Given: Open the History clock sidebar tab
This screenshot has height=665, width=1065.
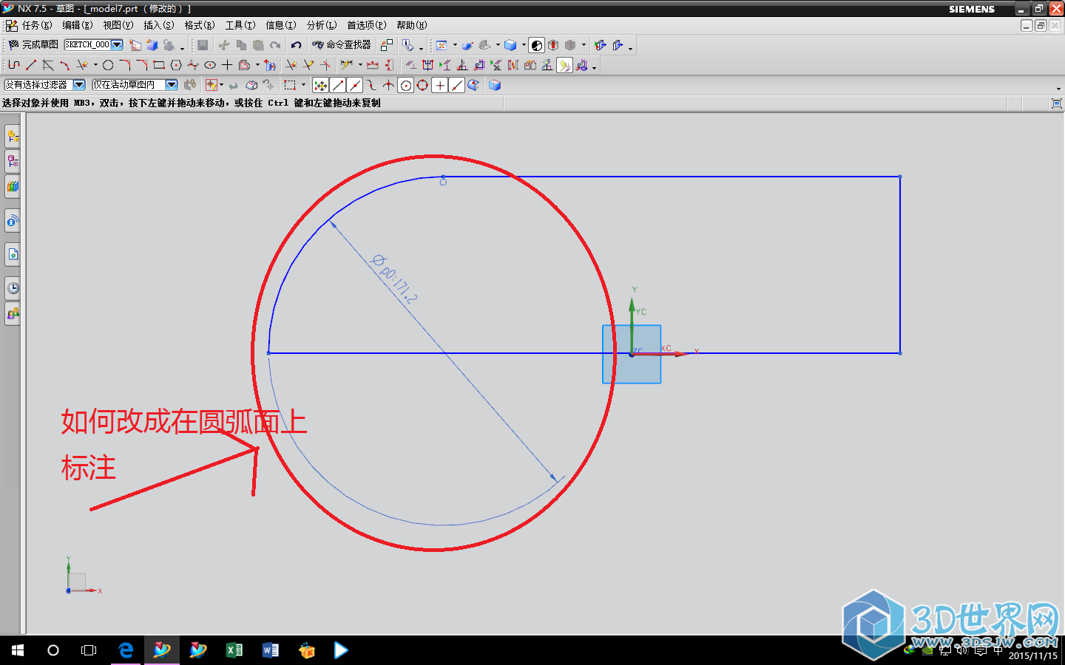Looking at the screenshot, I should click(x=13, y=288).
